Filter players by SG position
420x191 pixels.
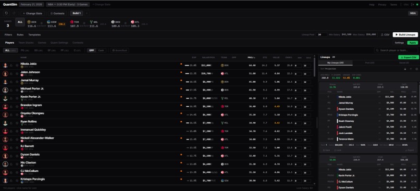[x=38, y=50]
